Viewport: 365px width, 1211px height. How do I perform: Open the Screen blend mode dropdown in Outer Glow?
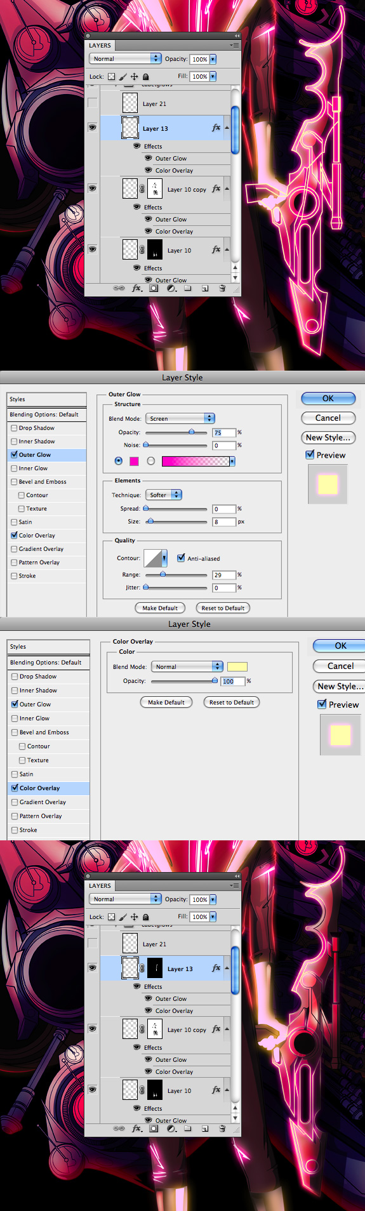point(180,418)
